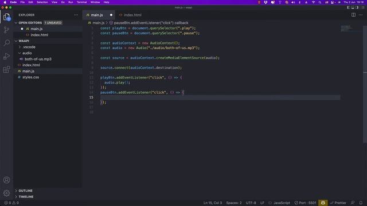Toggle bottom panel layout button
This screenshot has height=206, width=367.
coord(353,7)
